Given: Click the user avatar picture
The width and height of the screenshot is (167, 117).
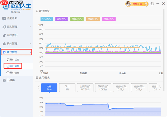Looking at the screenshot, I should point(128,4).
